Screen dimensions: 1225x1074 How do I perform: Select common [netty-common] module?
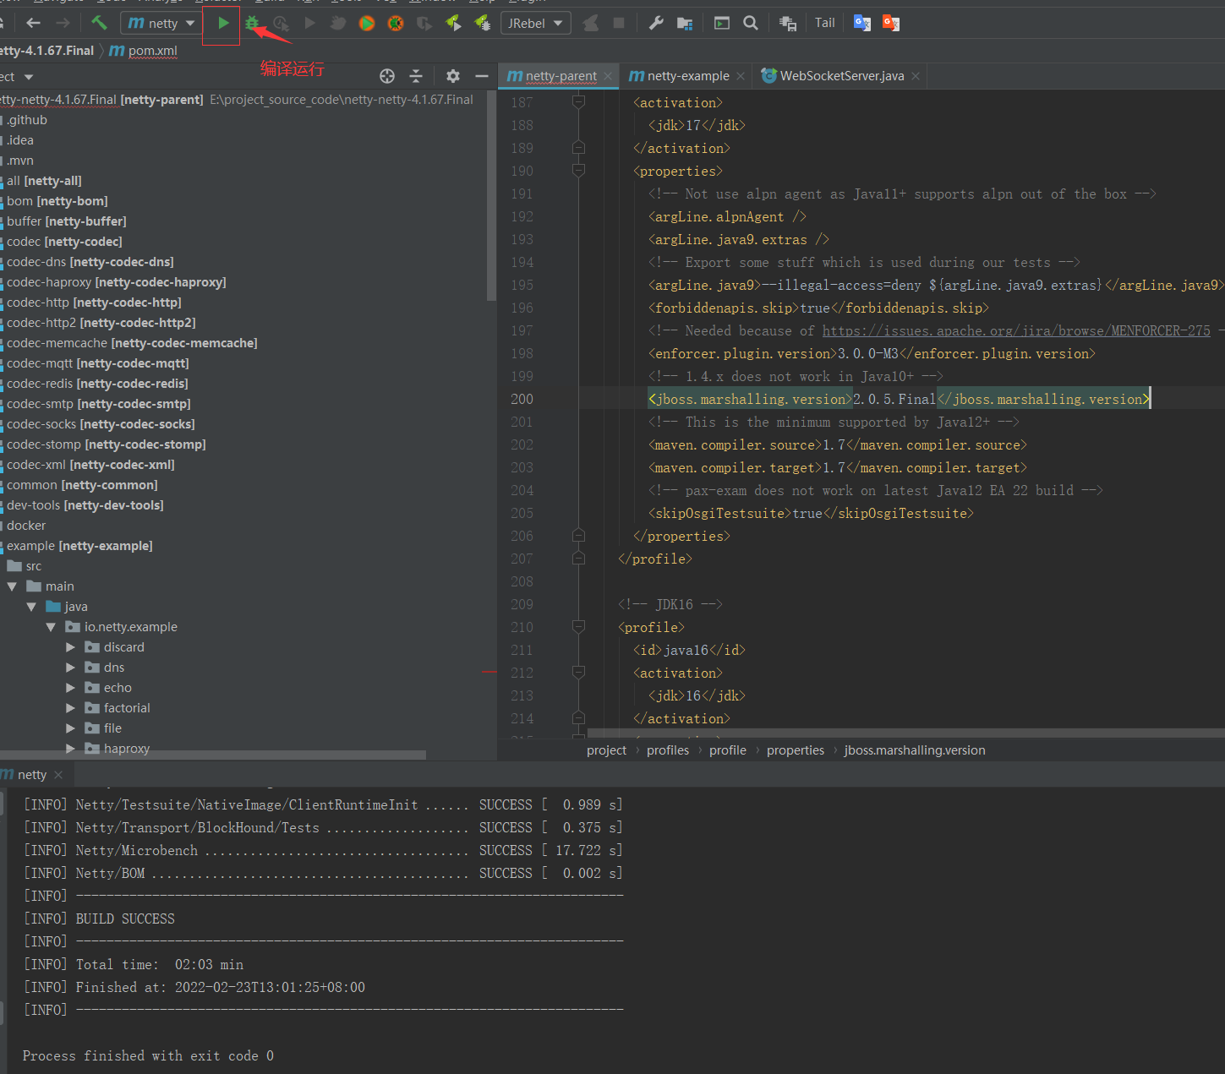click(x=82, y=485)
